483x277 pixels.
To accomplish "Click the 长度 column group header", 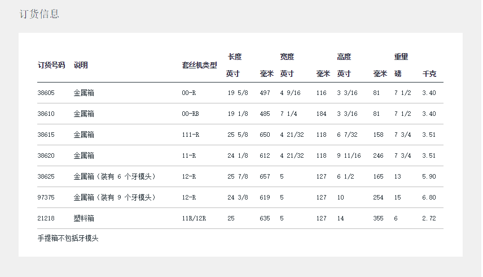I will point(235,57).
